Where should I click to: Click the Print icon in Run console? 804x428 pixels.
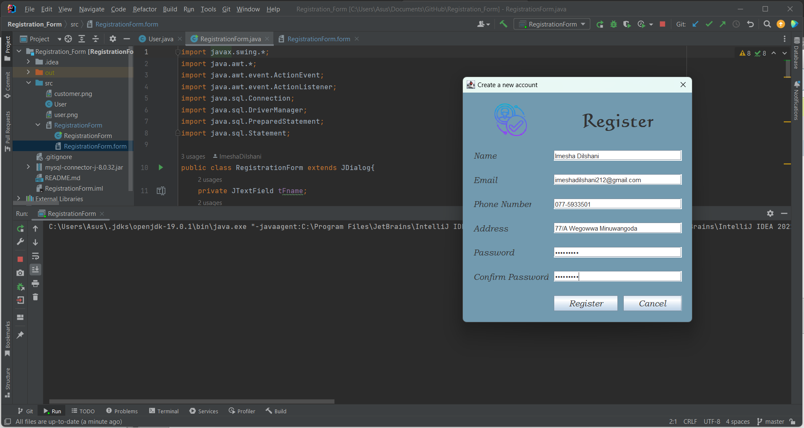(35, 283)
